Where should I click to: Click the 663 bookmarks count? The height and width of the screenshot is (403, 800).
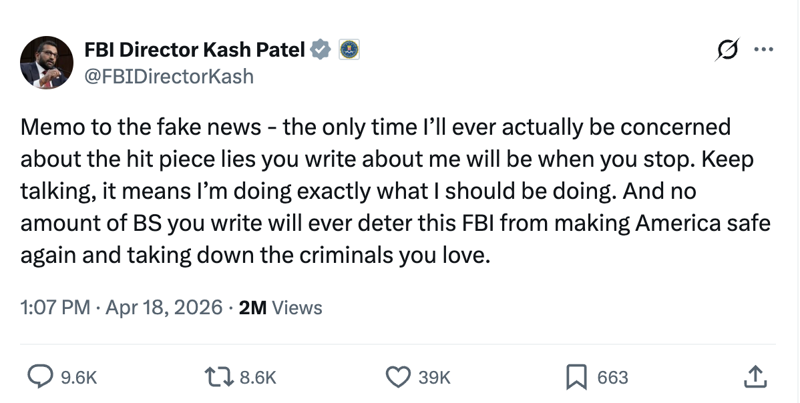click(612, 378)
